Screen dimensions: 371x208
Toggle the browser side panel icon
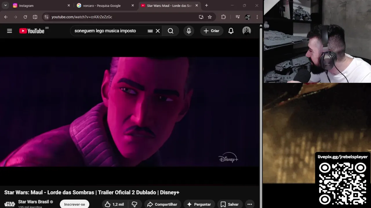point(35,17)
